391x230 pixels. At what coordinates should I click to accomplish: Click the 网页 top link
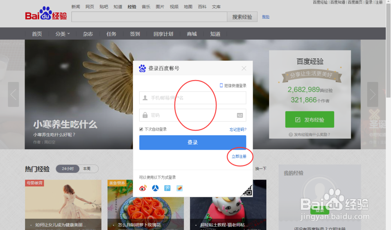90,7
